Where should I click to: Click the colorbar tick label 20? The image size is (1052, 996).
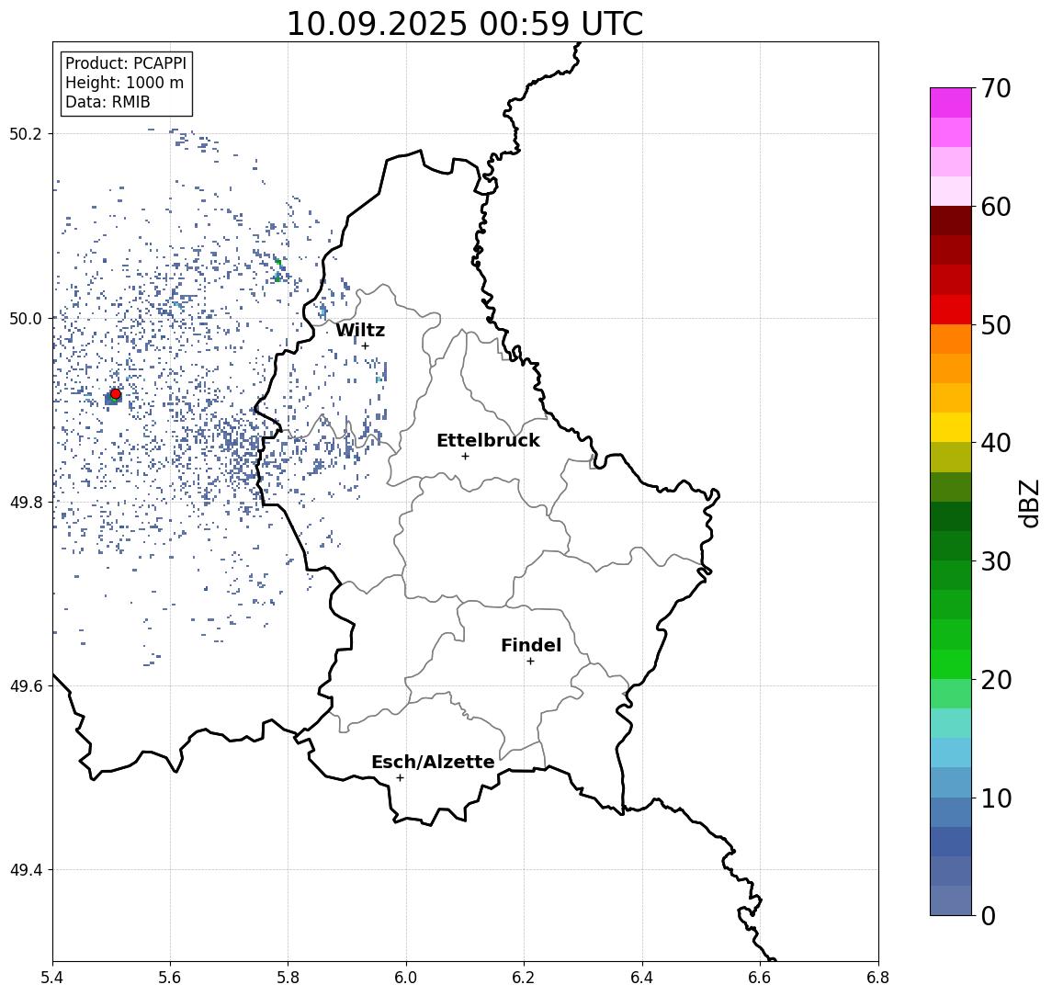(996, 680)
